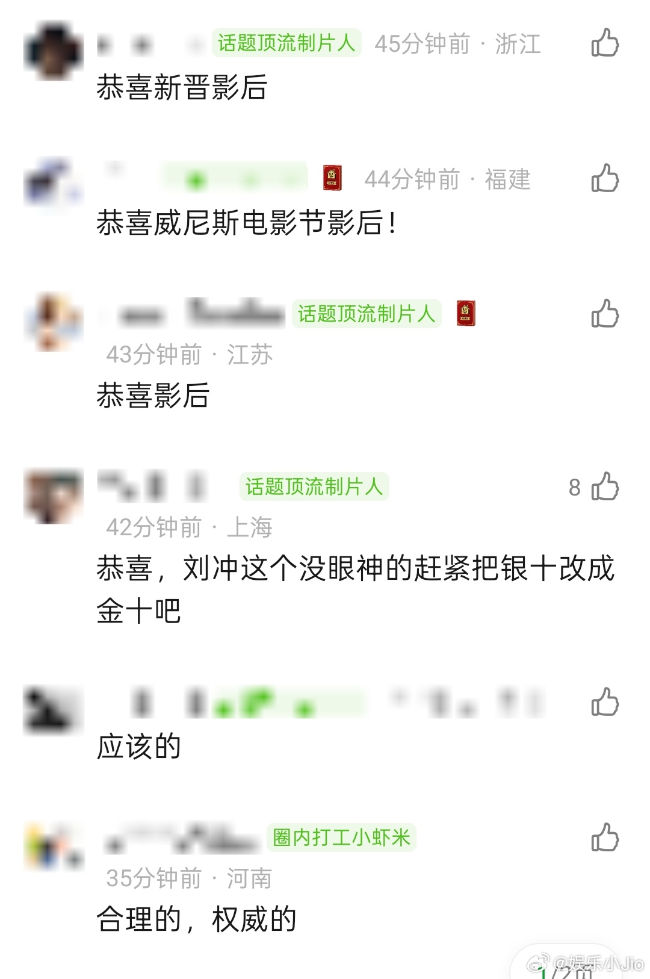Open the '话题顶流制片人' tag on first comment
The width and height of the screenshot is (650, 979).
coord(286,43)
